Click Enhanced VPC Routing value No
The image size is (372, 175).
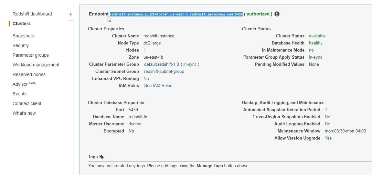pos(146,79)
